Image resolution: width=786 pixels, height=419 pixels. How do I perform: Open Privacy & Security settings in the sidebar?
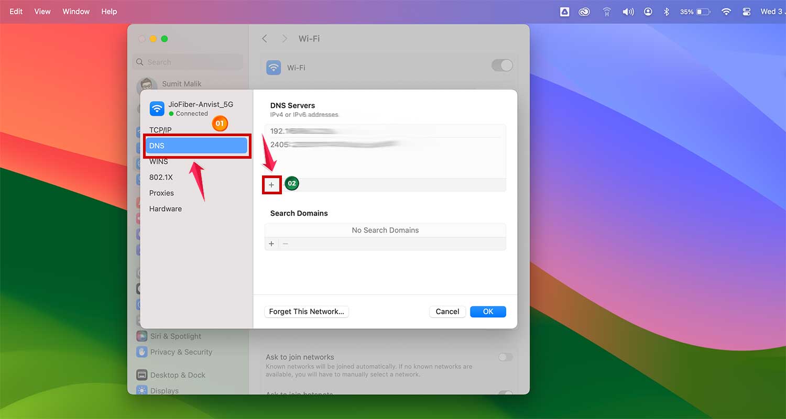[x=142, y=351]
